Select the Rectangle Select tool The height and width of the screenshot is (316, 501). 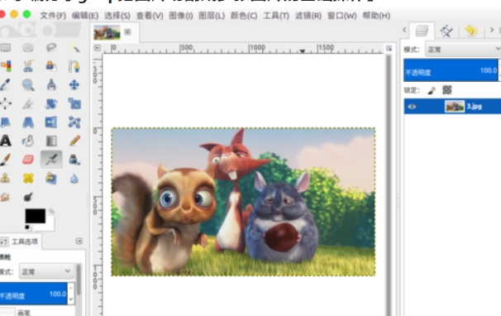(6, 48)
